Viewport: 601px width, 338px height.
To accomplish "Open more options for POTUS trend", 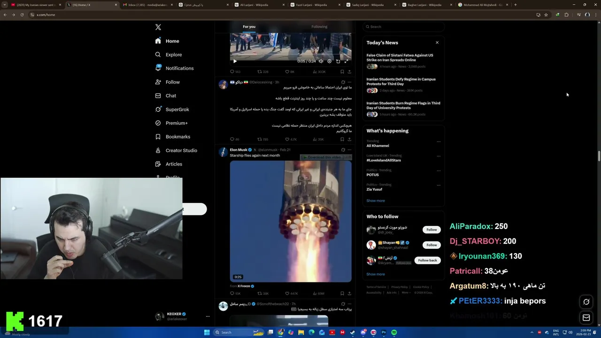I will point(439,170).
